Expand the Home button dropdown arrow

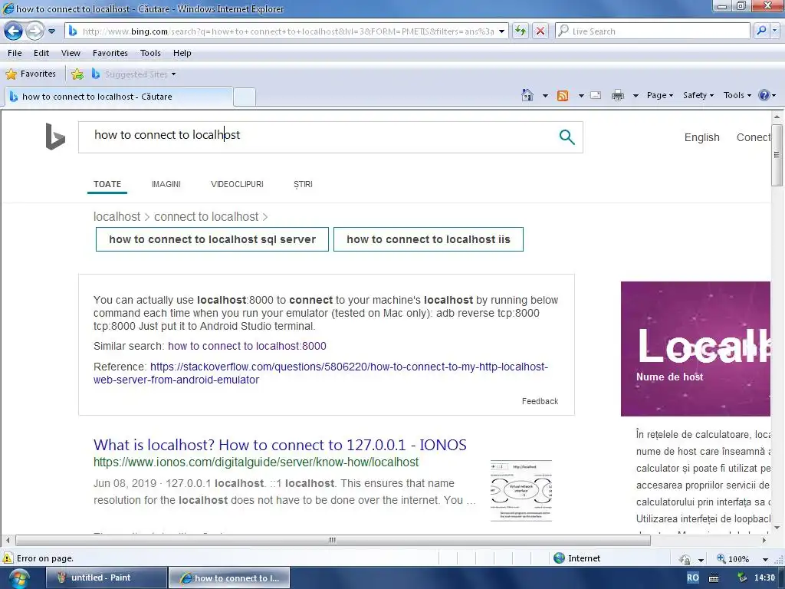click(545, 95)
